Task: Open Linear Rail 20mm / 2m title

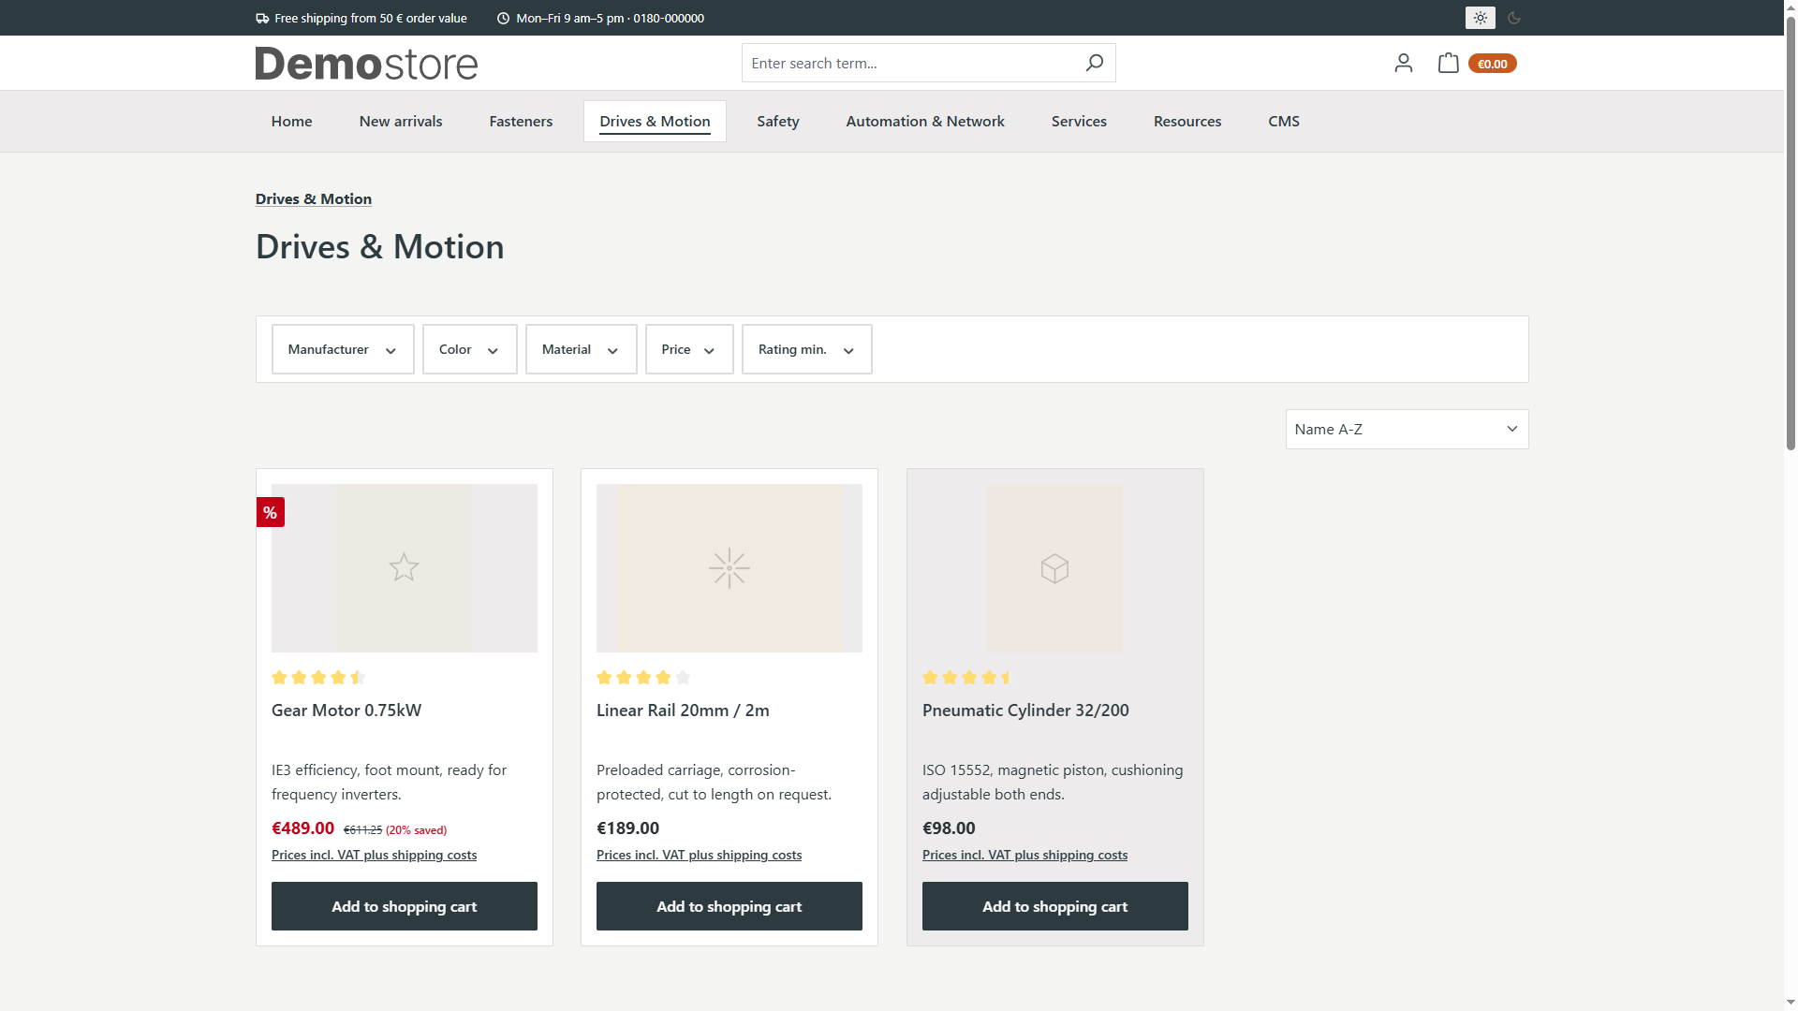Action: tap(683, 711)
